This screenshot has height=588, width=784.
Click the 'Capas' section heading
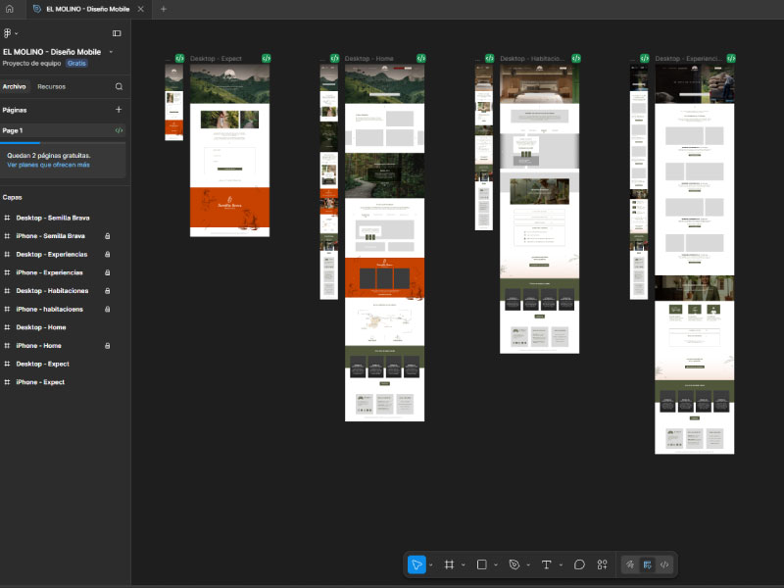[12, 197]
